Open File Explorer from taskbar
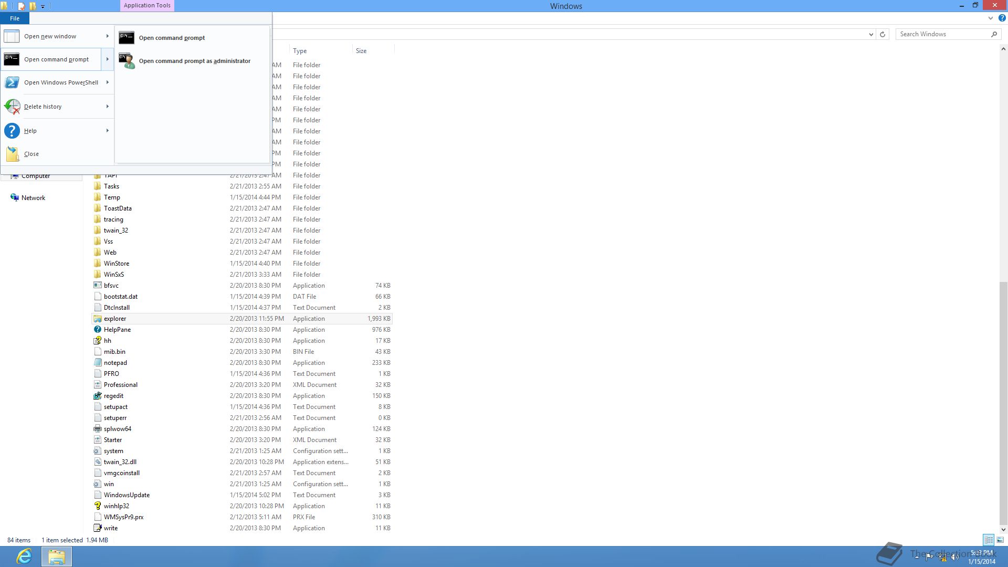Image resolution: width=1008 pixels, height=567 pixels. pos(57,556)
